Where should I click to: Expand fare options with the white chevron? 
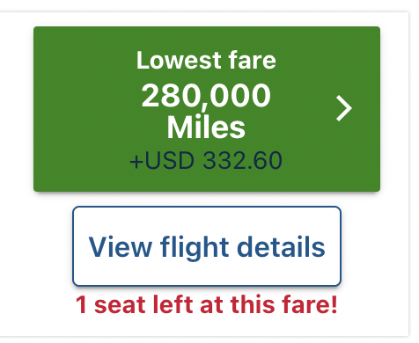coord(344,108)
